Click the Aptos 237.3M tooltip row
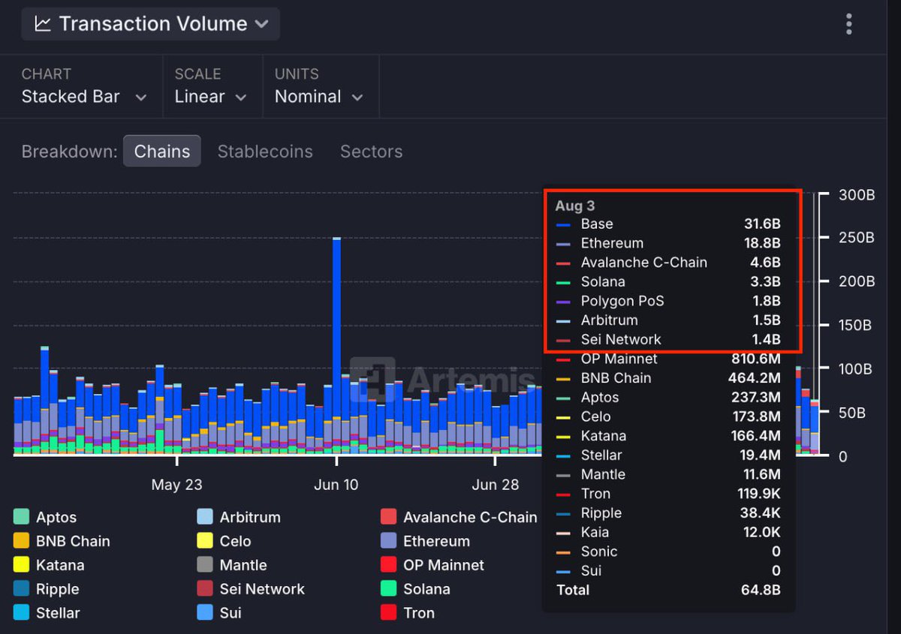The width and height of the screenshot is (901, 634). point(668,398)
